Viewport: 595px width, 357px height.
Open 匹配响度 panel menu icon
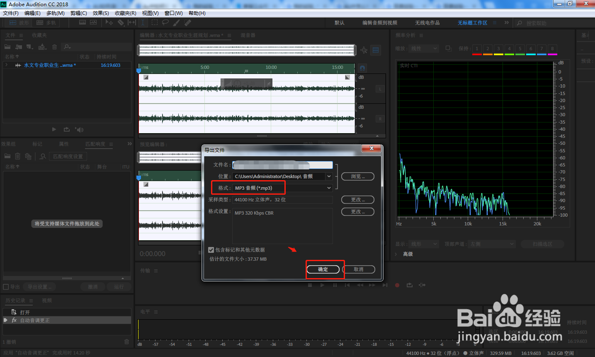[x=111, y=144]
